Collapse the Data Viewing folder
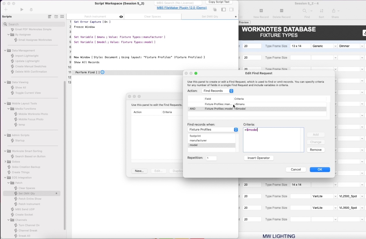This screenshot has height=239, width=366. tap(5, 82)
